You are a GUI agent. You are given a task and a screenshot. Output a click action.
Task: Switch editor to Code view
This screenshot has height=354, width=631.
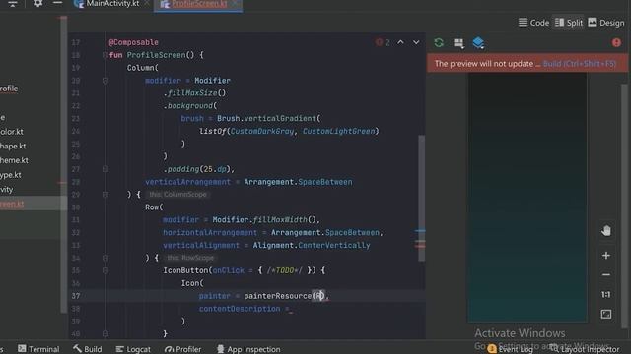pyautogui.click(x=533, y=23)
